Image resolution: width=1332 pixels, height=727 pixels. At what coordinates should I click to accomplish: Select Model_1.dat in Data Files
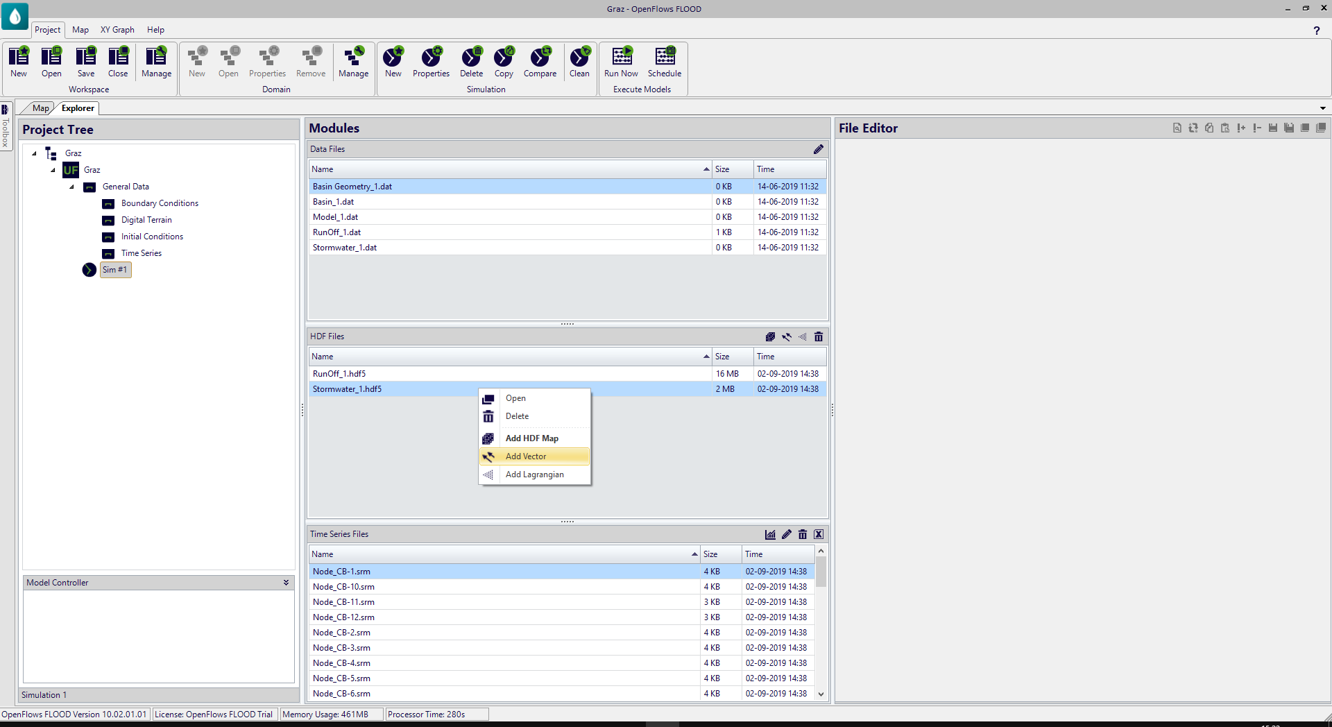(x=567, y=217)
